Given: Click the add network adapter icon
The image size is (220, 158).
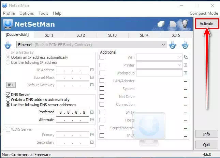Looking at the screenshot, I should pos(8,45).
